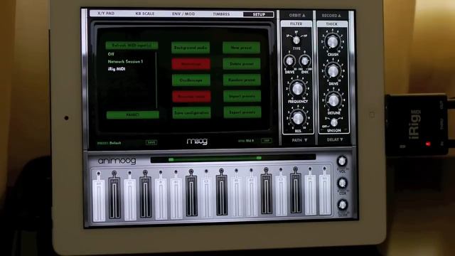This screenshot has height=256, width=455.
Task: Click the THICK module DRIVE knob
Action: pos(333,71)
